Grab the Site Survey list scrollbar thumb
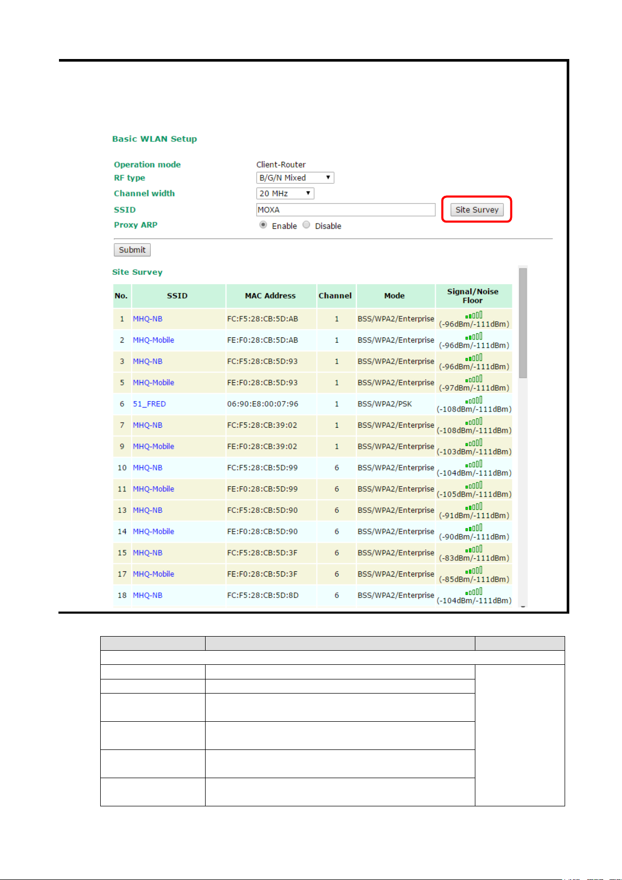Image resolution: width=622 pixels, height=880 pixels. [523, 323]
